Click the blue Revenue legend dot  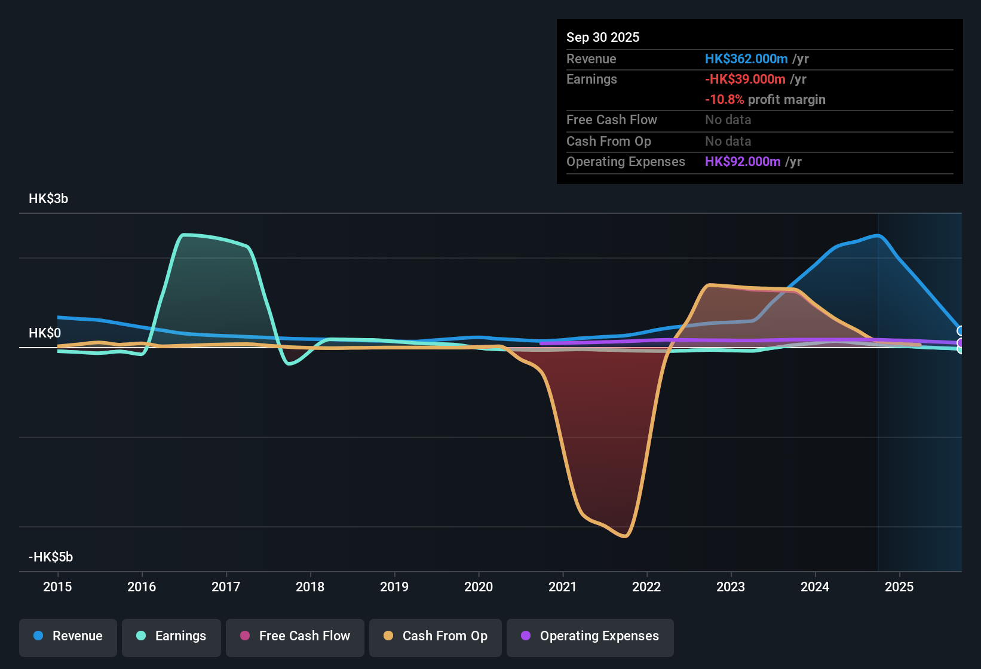tap(38, 636)
